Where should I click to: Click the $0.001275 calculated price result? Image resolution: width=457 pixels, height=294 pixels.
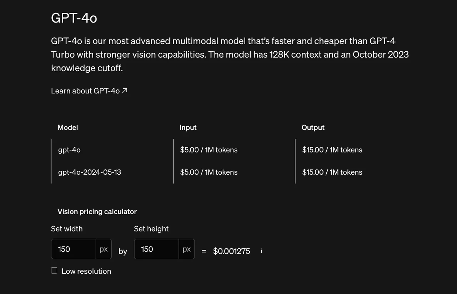point(232,251)
